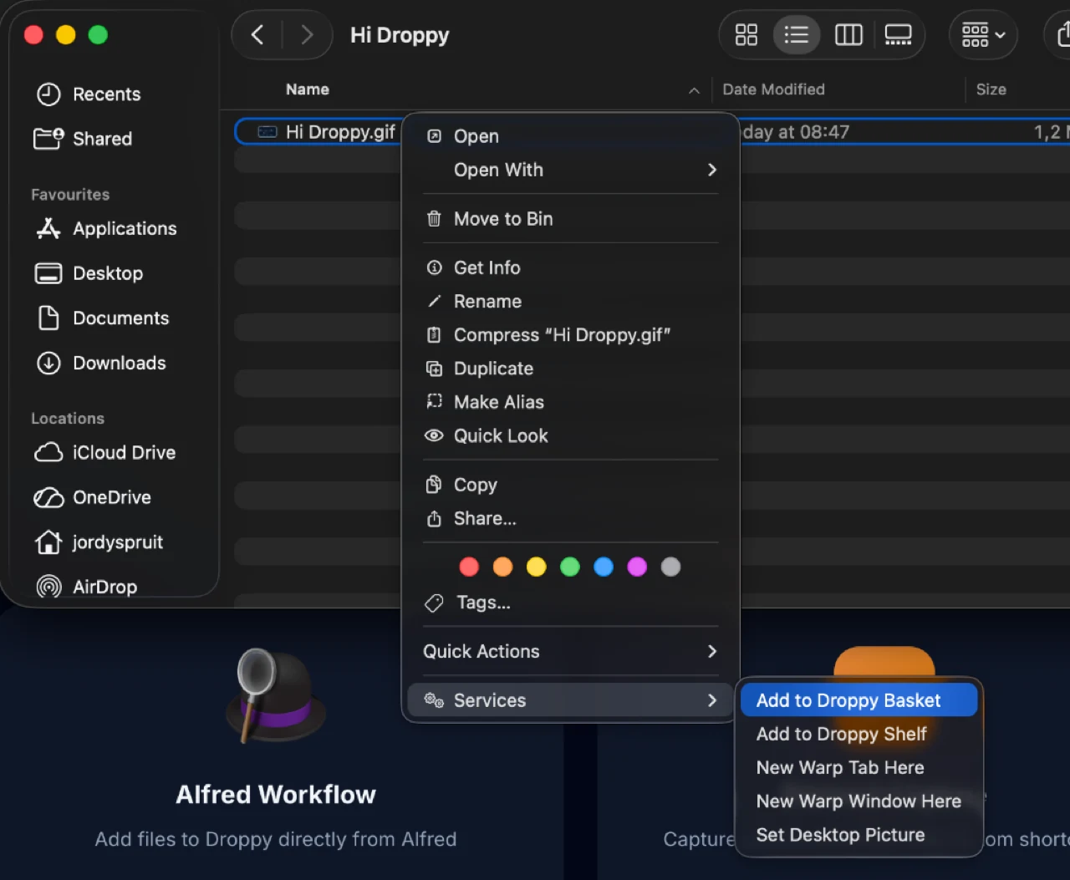Select New Warp Tab Here
This screenshot has width=1070, height=880.
pyautogui.click(x=859, y=767)
